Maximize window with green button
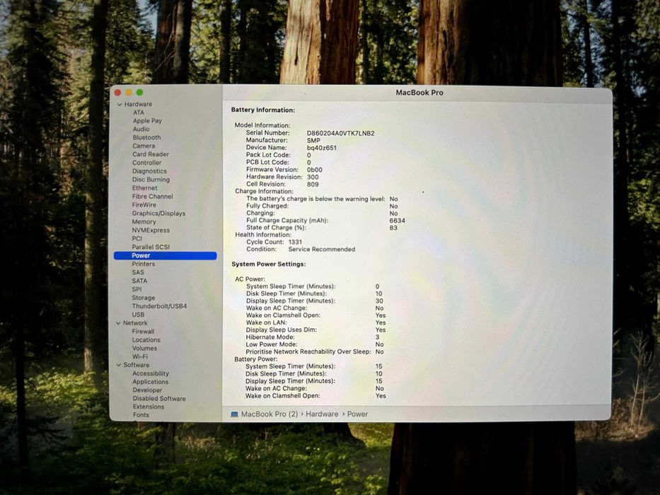This screenshot has width=660, height=495. point(140,93)
